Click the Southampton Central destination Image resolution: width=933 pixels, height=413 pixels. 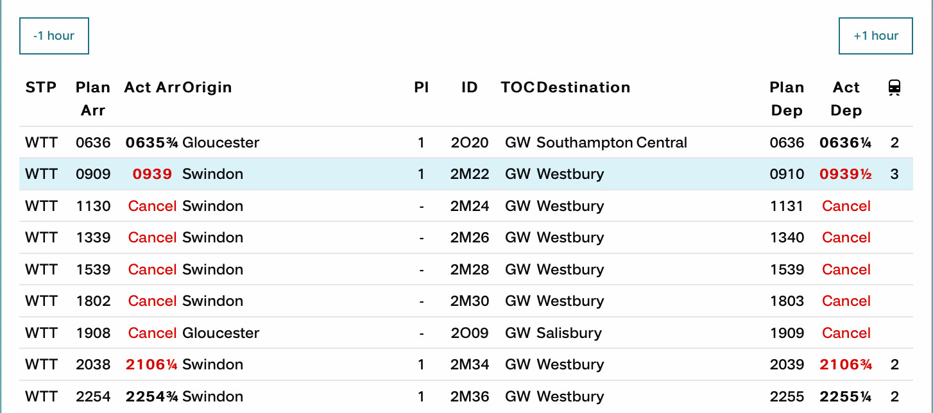click(612, 142)
